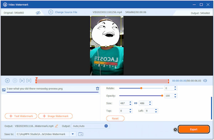Click the Rotate value field
The height and width of the screenshot is (140, 214).
169,88
